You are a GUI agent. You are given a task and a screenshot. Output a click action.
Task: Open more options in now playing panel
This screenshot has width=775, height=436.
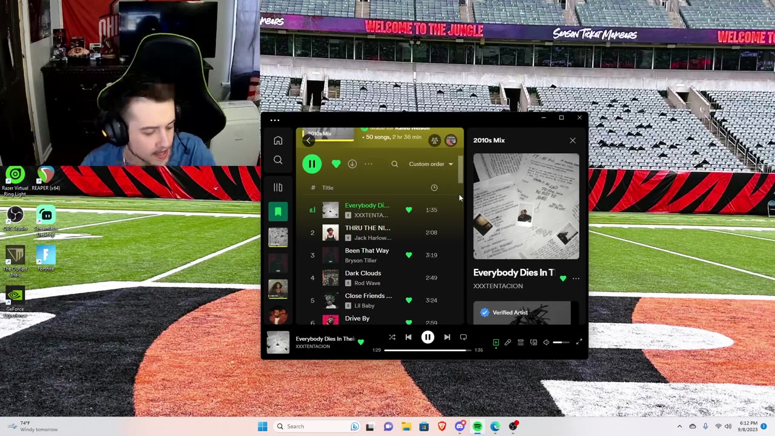[576, 279]
